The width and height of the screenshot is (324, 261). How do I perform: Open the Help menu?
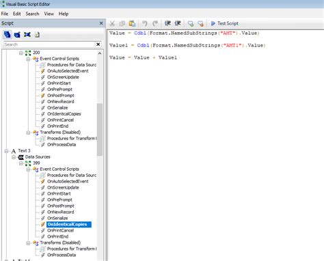tap(64, 14)
